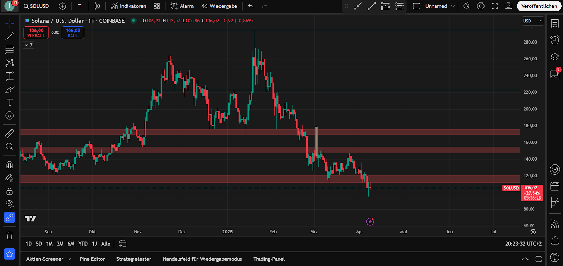
Task: Click the red 106,00 Verkauf button
Action: tap(36, 33)
